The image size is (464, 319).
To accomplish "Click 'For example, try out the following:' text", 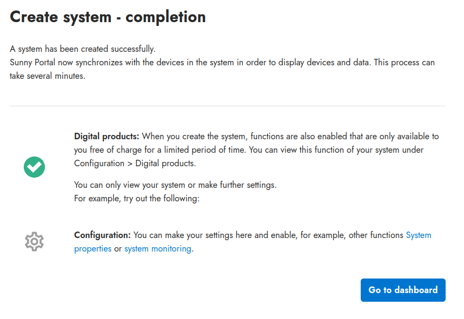I will (137, 199).
